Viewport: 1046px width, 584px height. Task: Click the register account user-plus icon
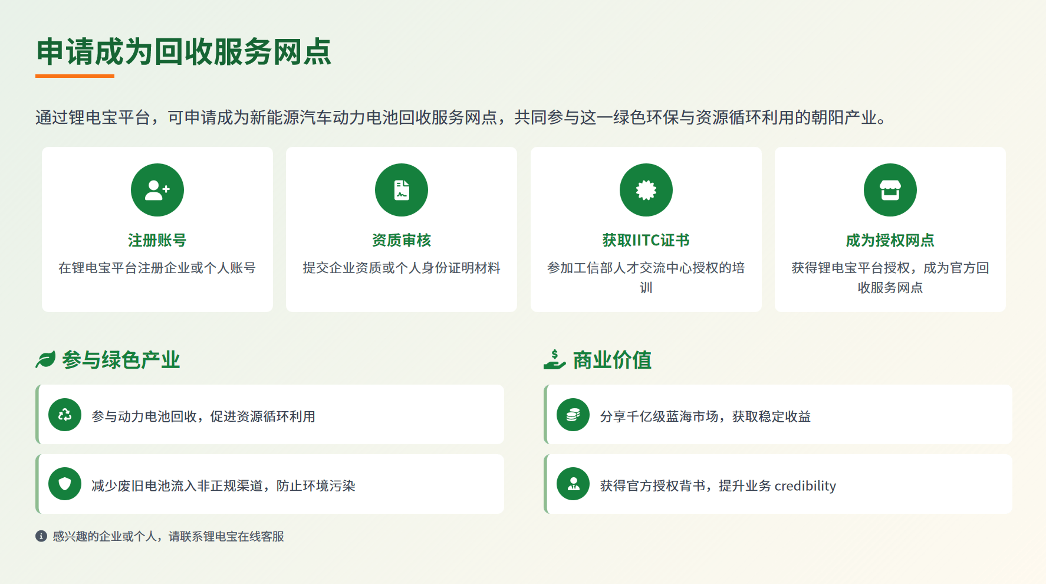[157, 190]
